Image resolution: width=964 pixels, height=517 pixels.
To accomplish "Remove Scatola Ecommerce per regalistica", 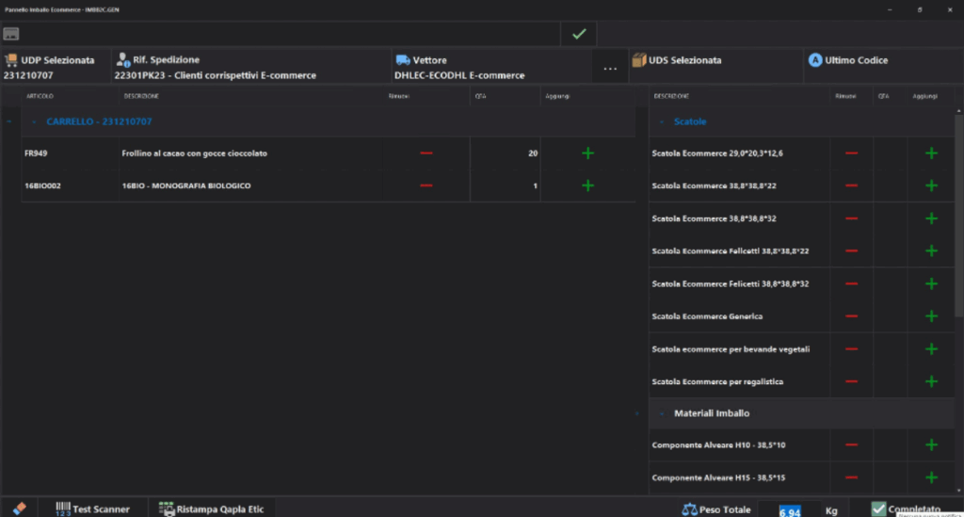I will [851, 381].
